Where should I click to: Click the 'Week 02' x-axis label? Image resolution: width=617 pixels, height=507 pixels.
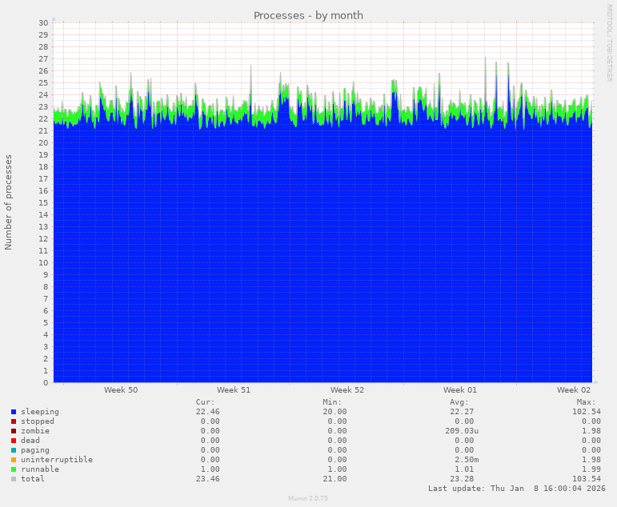(x=574, y=390)
